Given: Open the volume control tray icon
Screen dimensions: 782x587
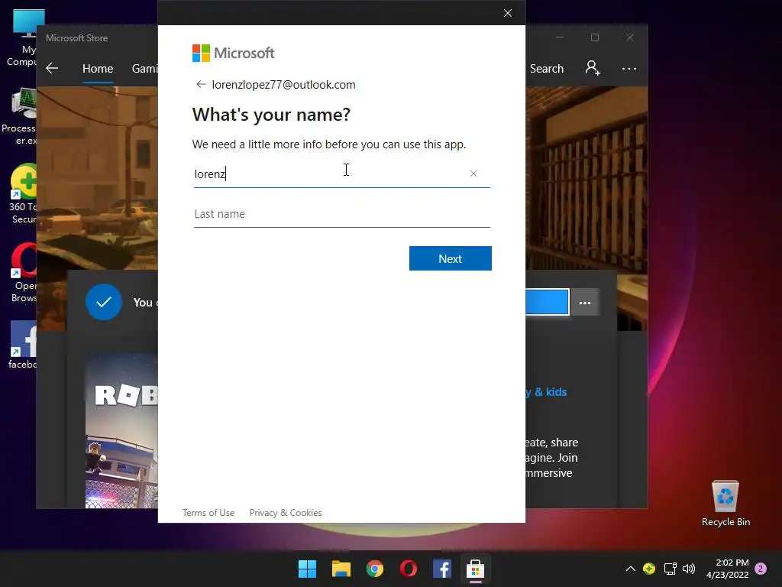Looking at the screenshot, I should tap(689, 569).
